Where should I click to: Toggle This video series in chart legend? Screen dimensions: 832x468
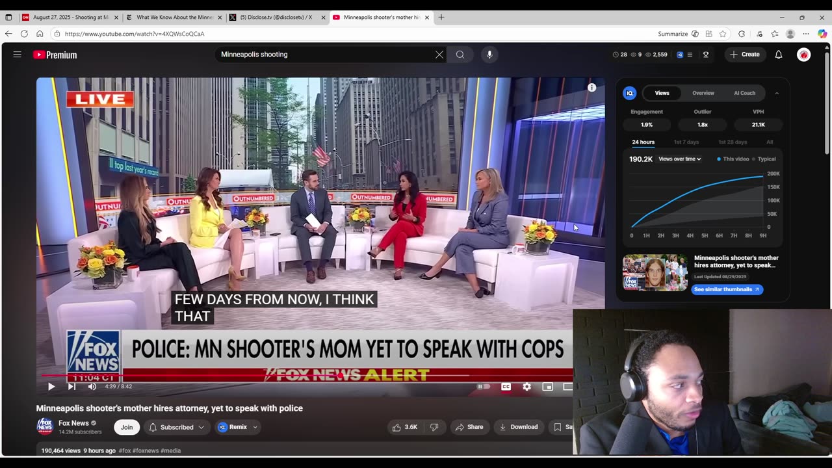tap(733, 159)
